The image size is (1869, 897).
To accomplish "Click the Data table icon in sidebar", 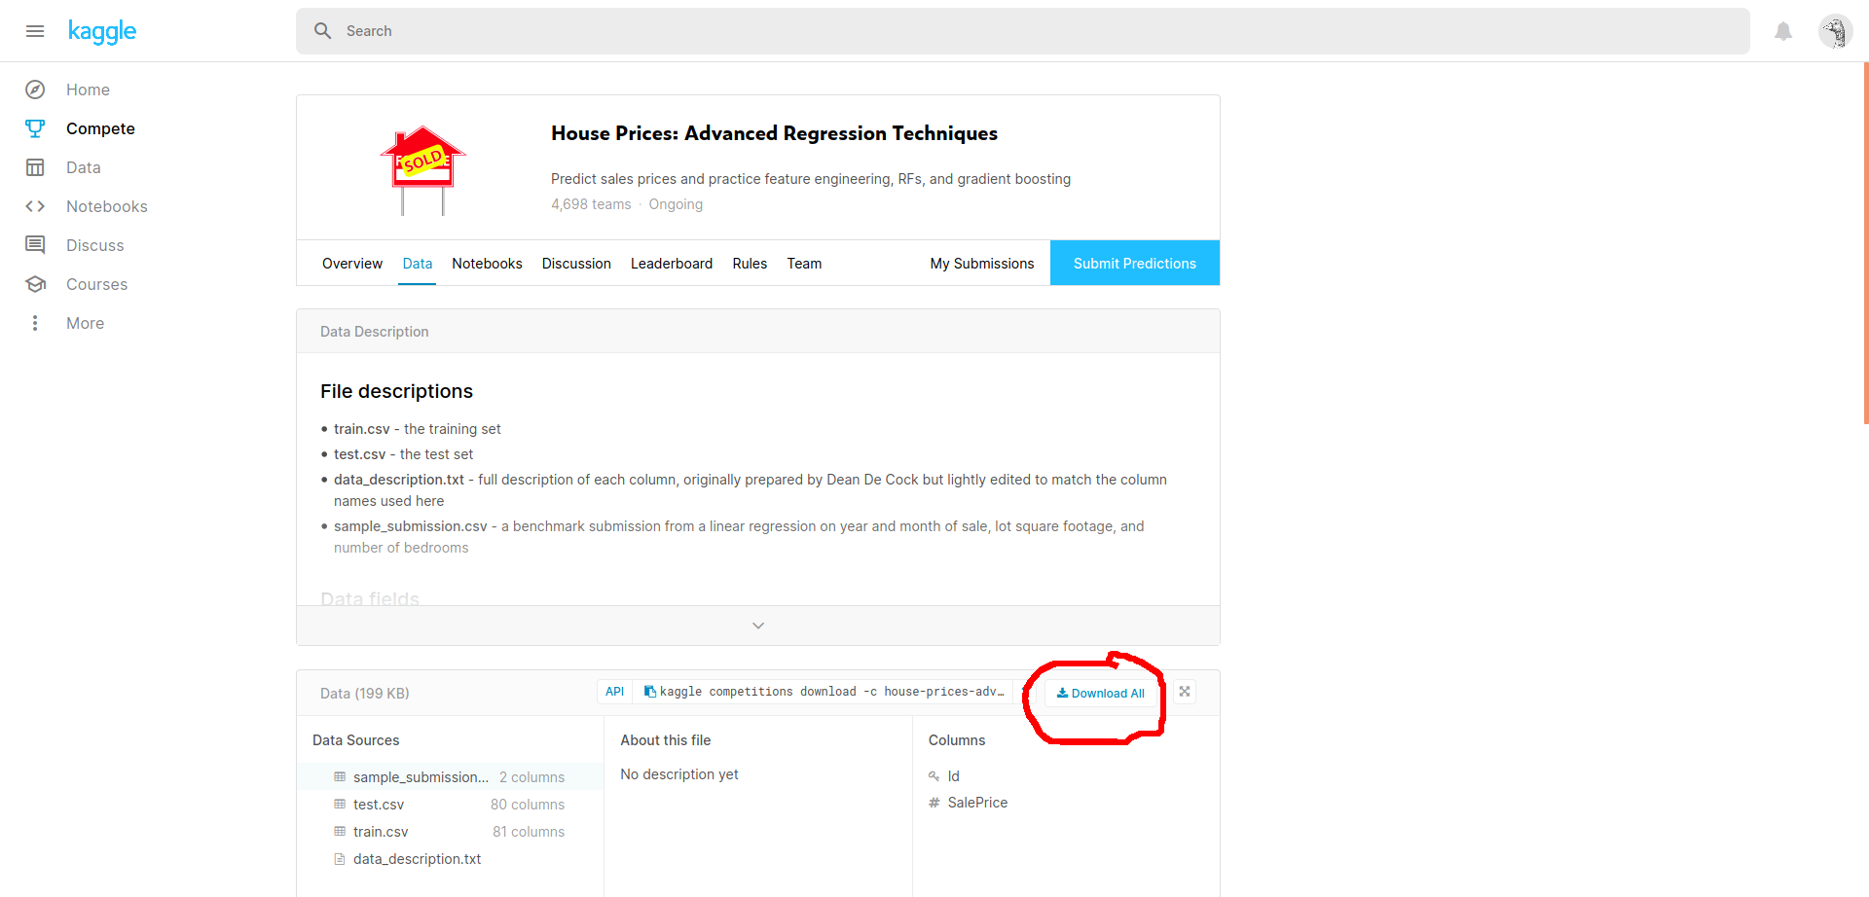I will tap(35, 167).
